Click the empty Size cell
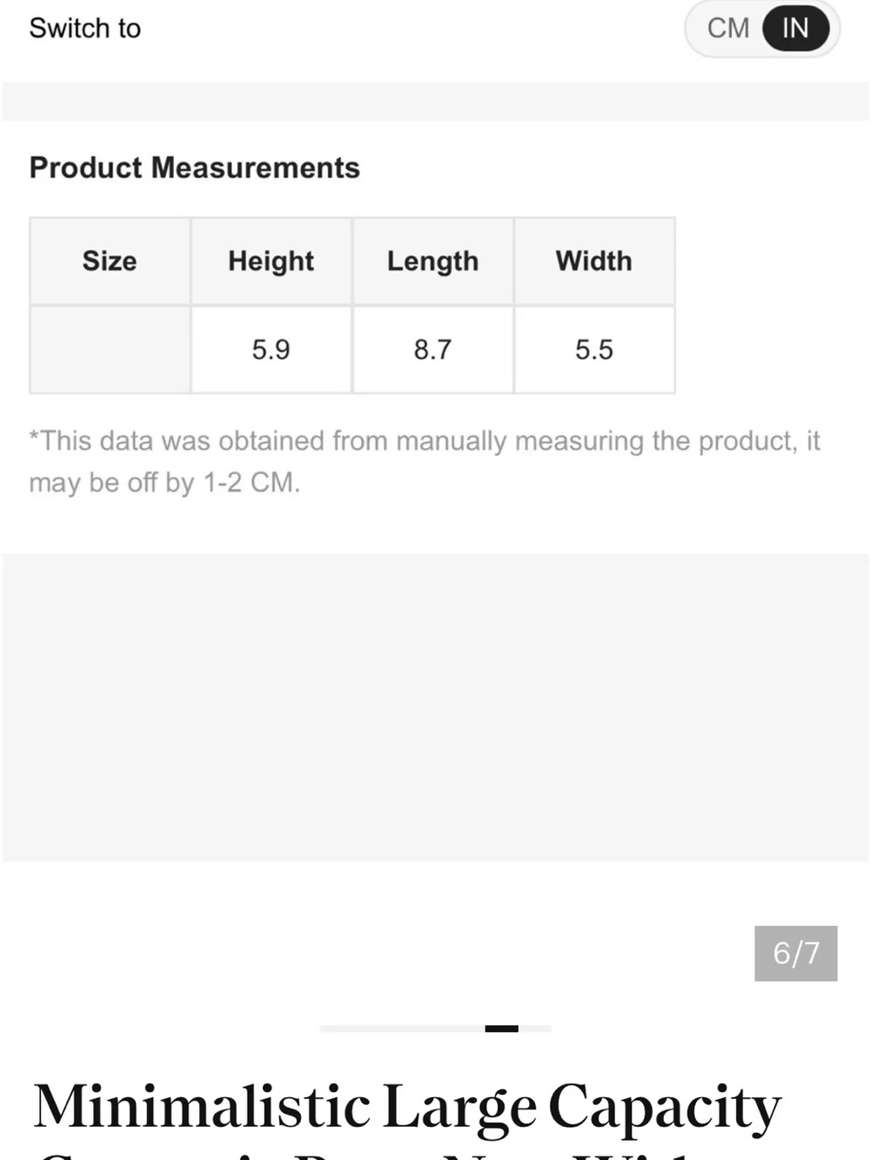 (x=110, y=350)
